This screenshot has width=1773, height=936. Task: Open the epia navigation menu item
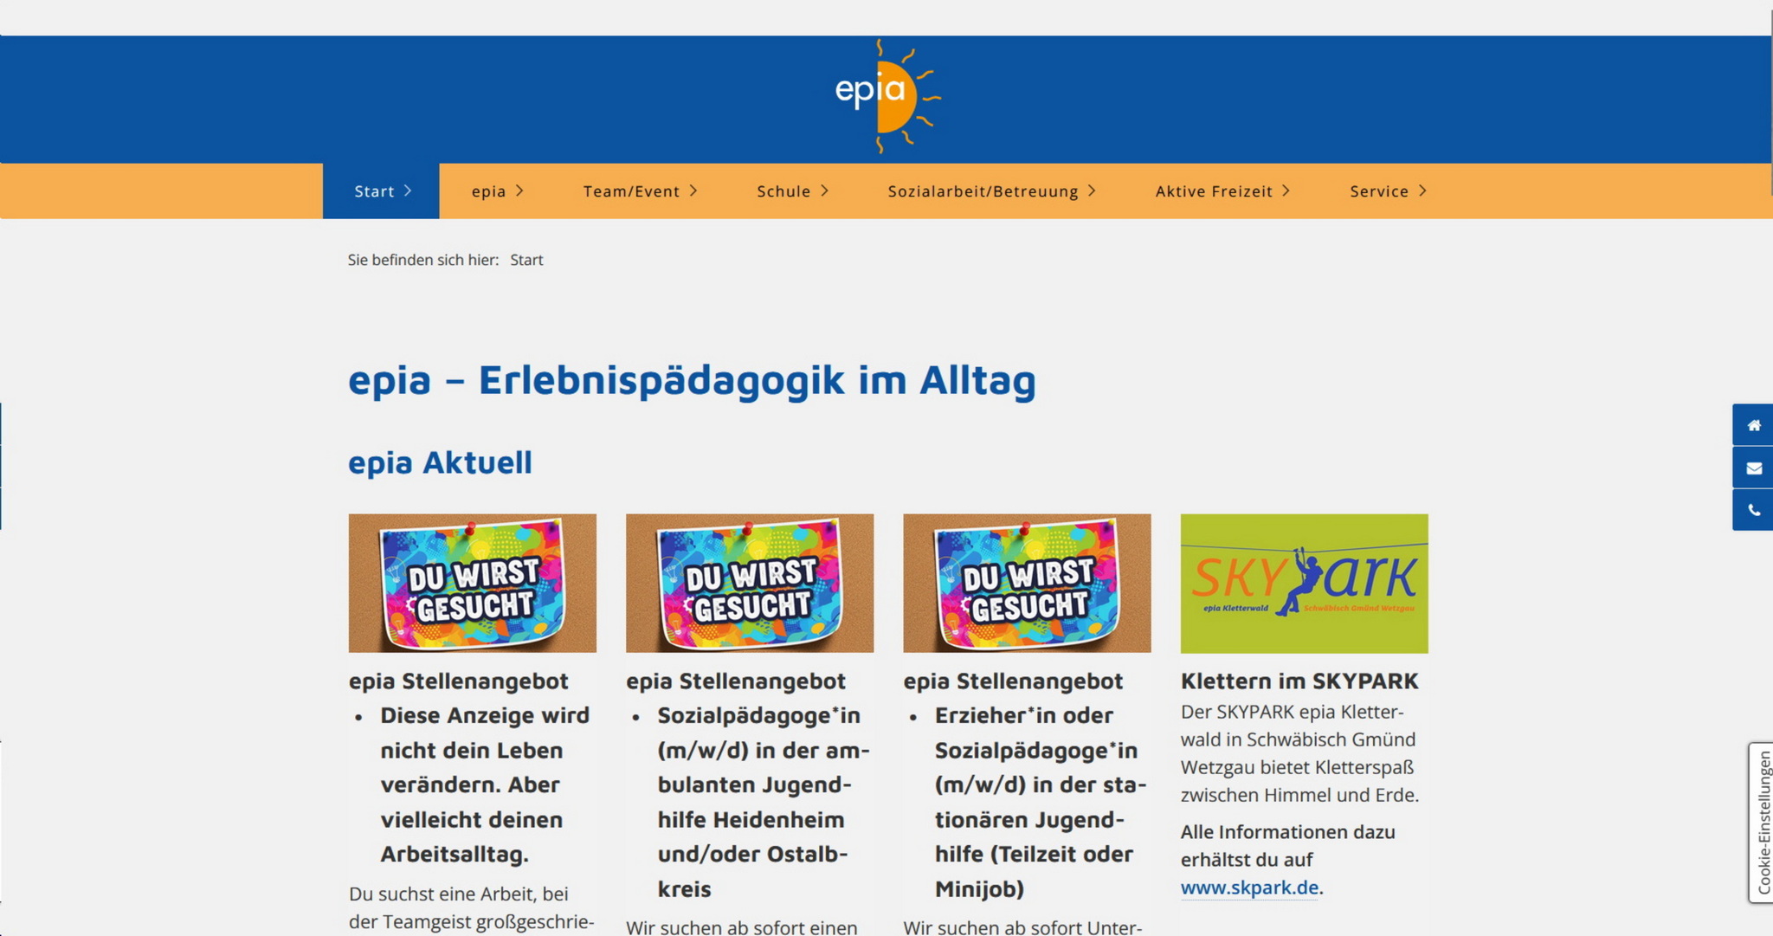point(489,191)
